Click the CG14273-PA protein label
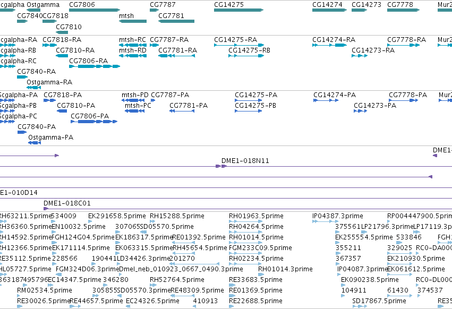Screen dimensions: 452x309 click(x=375, y=106)
